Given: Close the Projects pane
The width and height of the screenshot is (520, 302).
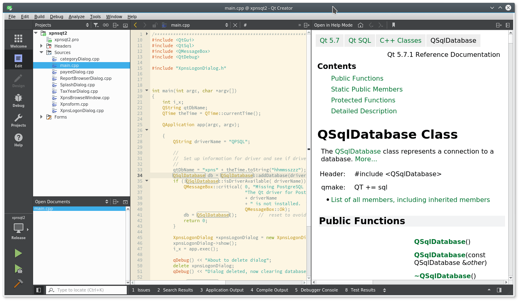Looking at the screenshot, I should point(125,25).
